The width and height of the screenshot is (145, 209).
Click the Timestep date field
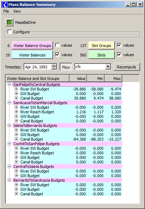38,67
